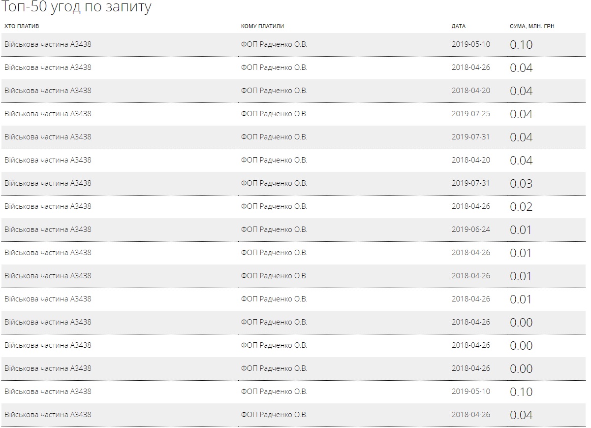Image resolution: width=591 pixels, height=428 pixels.
Task: Open recipient link in the 0.03 row
Action: (274, 183)
